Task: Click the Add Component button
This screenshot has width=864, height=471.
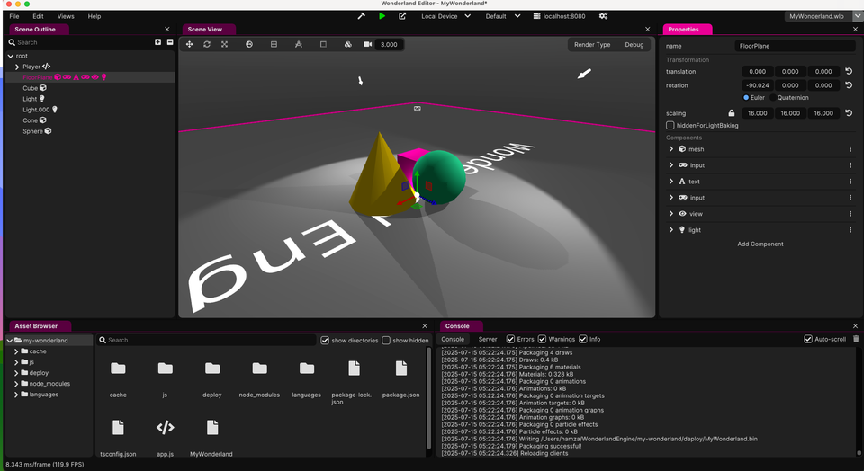Action: pyautogui.click(x=760, y=244)
